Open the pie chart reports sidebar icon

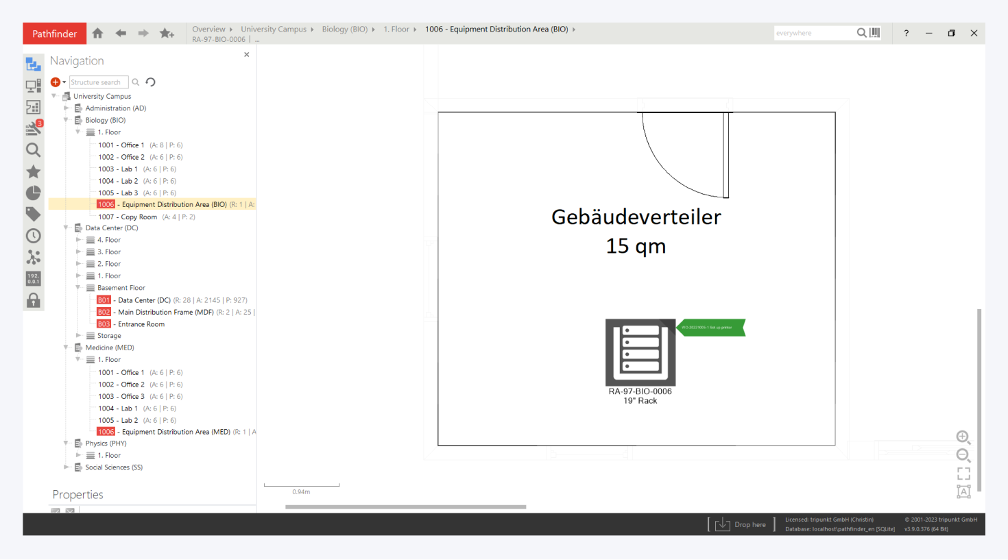point(33,193)
